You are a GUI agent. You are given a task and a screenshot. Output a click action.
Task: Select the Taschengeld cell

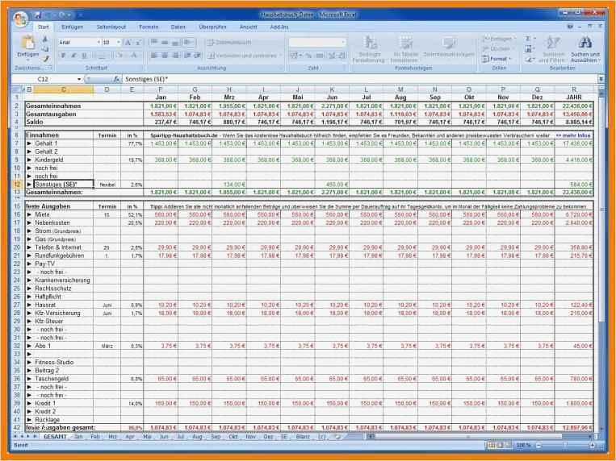[x=64, y=379]
